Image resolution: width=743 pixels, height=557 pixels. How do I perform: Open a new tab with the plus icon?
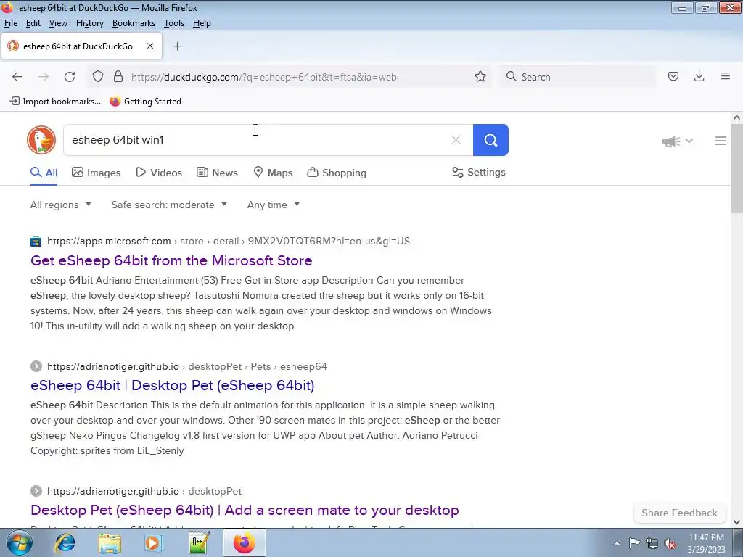tap(177, 46)
